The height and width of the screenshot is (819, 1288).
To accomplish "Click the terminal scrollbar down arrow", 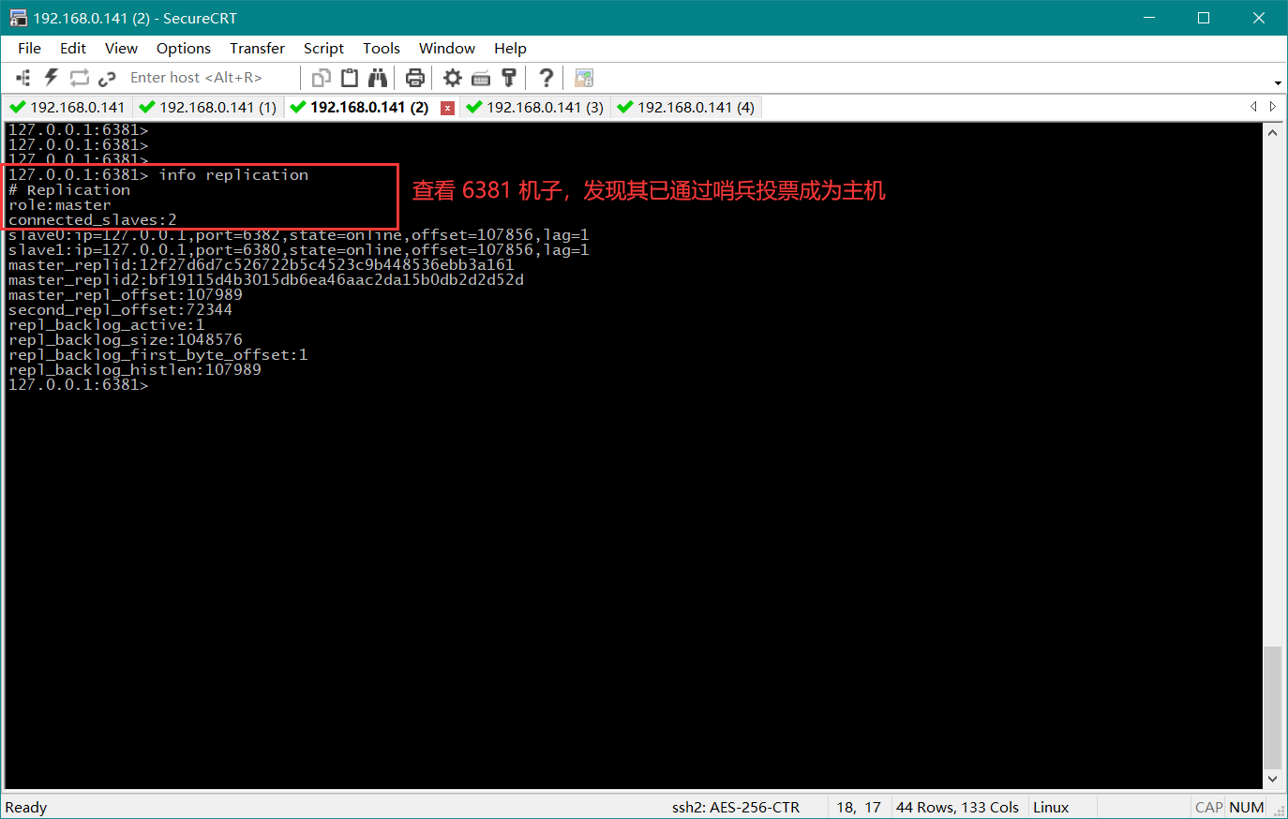I will [x=1272, y=779].
